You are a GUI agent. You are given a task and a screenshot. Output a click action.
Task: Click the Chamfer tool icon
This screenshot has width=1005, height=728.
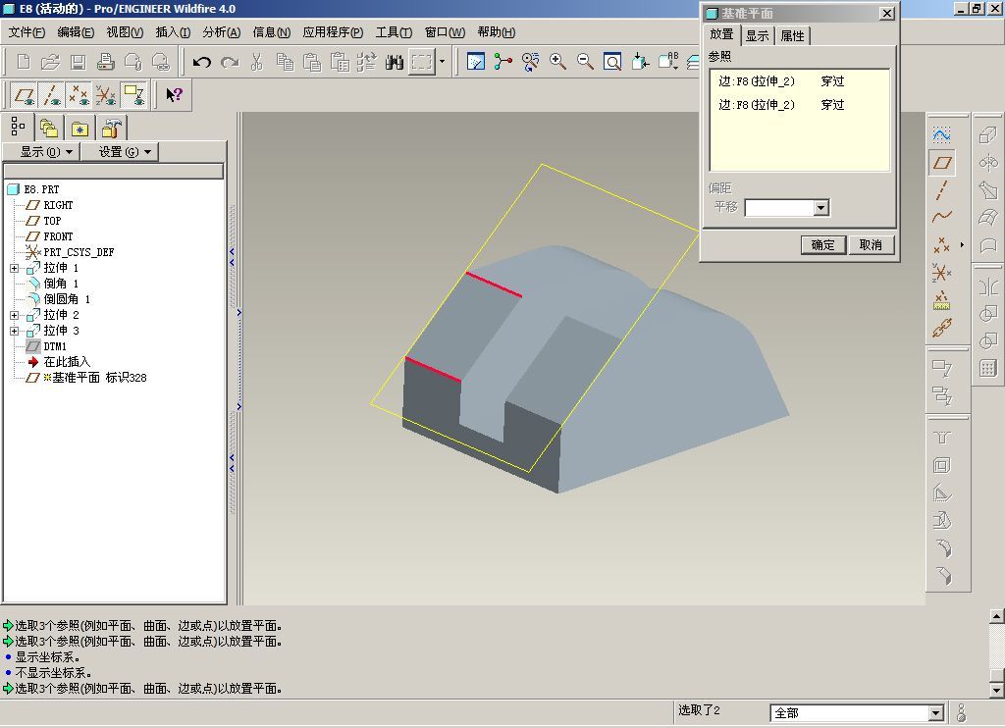pyautogui.click(x=941, y=576)
